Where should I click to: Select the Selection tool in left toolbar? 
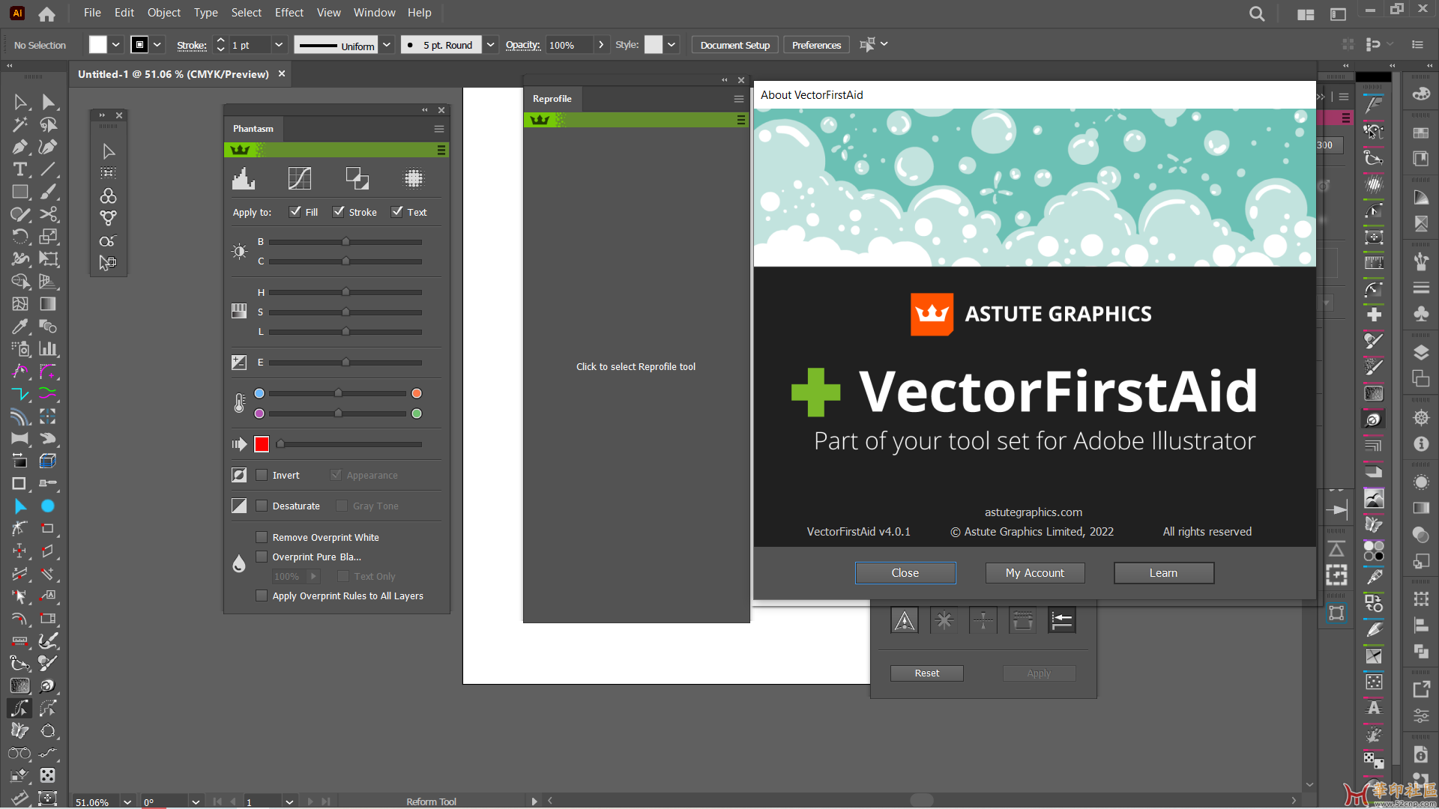20,102
